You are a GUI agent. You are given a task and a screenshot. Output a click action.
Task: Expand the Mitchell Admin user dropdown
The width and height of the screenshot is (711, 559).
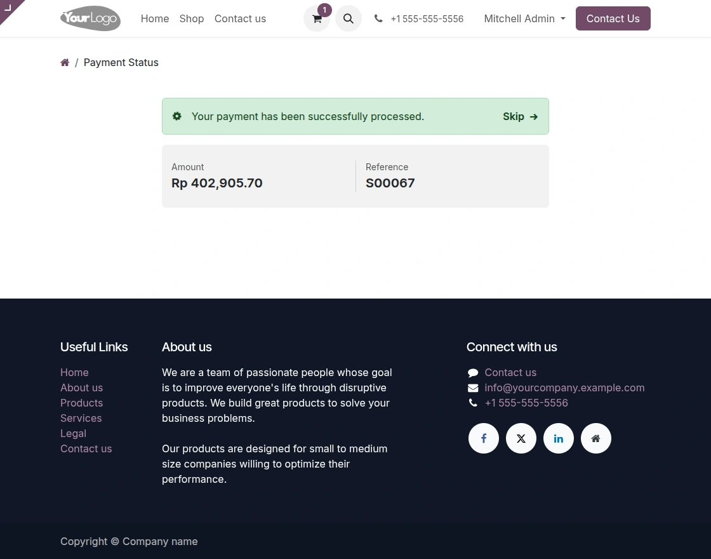coord(524,18)
